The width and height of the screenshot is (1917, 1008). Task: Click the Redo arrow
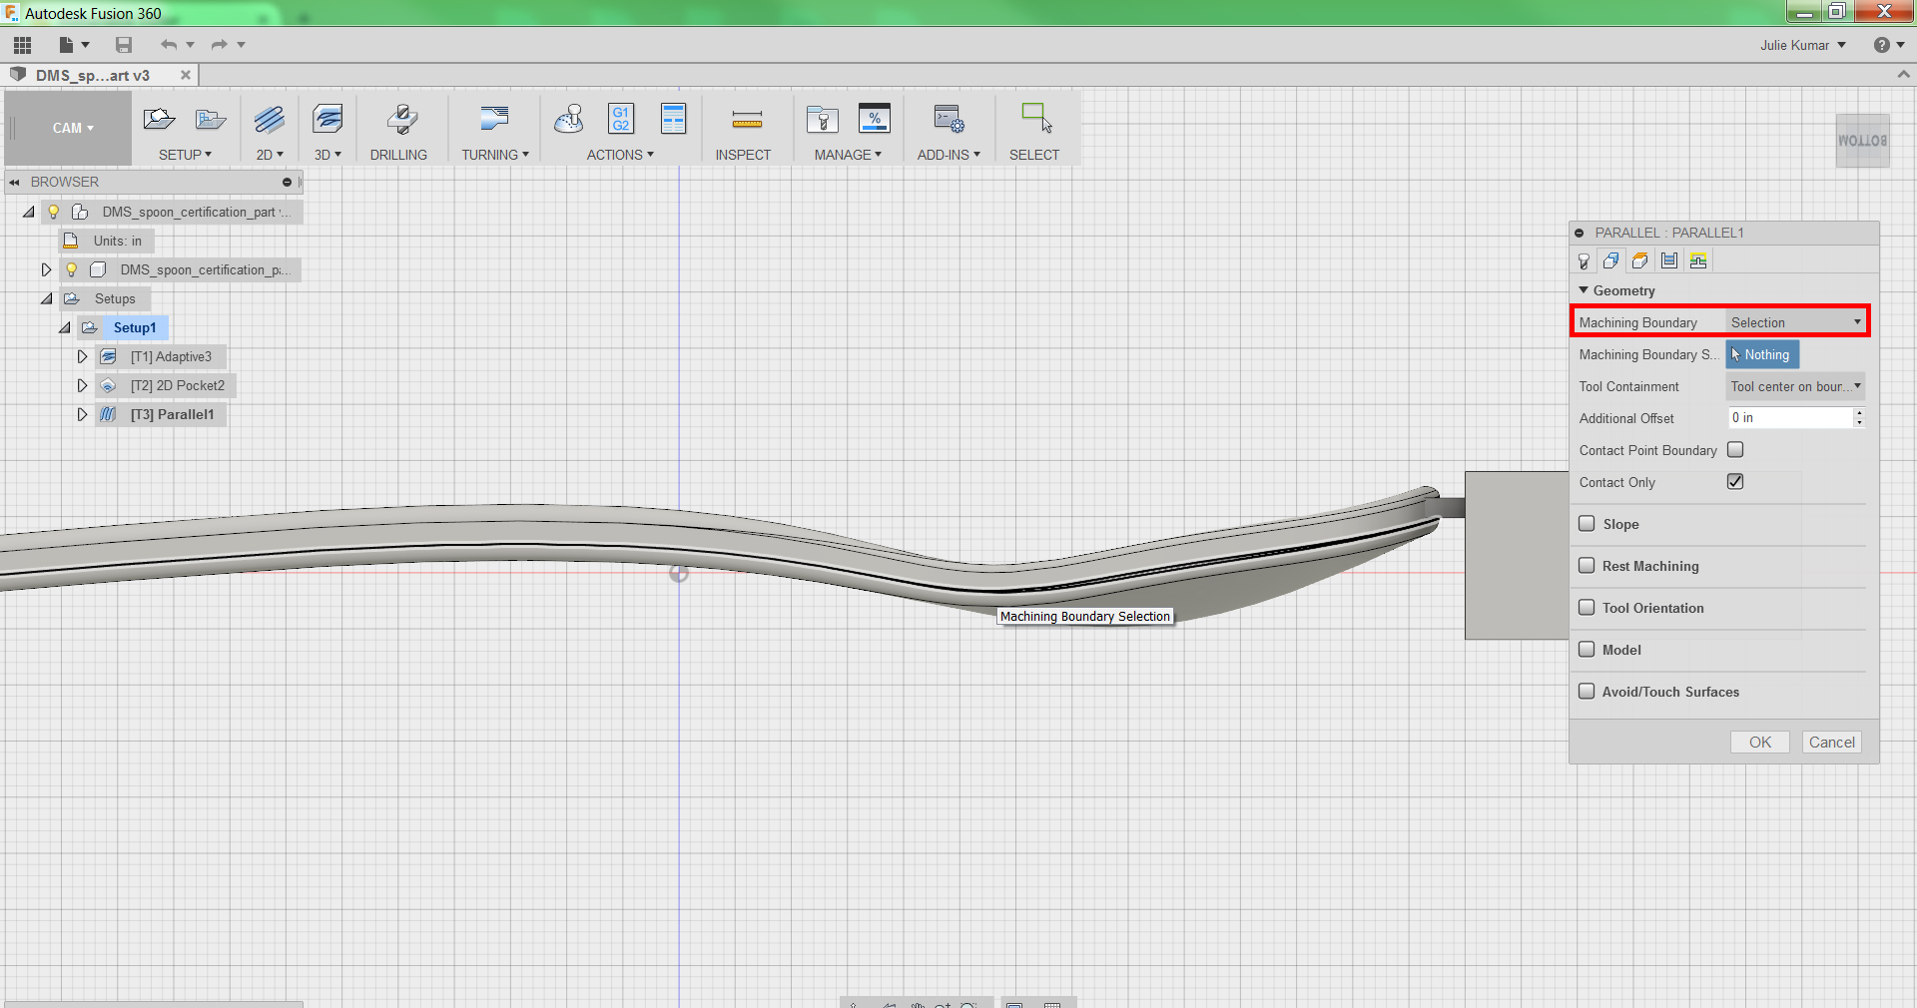tap(220, 45)
